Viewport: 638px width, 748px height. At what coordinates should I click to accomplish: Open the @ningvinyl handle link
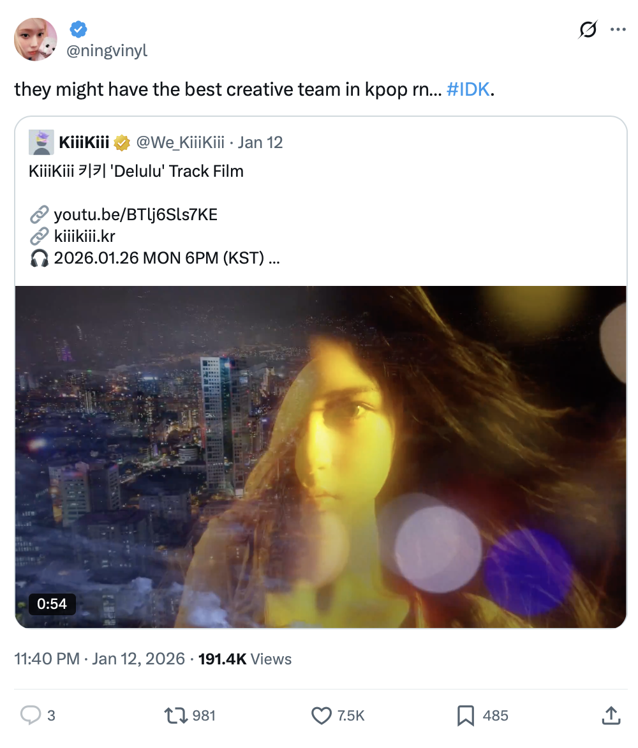[x=107, y=50]
